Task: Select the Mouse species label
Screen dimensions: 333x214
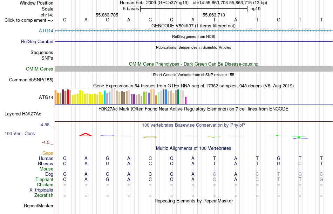Action: (46, 169)
